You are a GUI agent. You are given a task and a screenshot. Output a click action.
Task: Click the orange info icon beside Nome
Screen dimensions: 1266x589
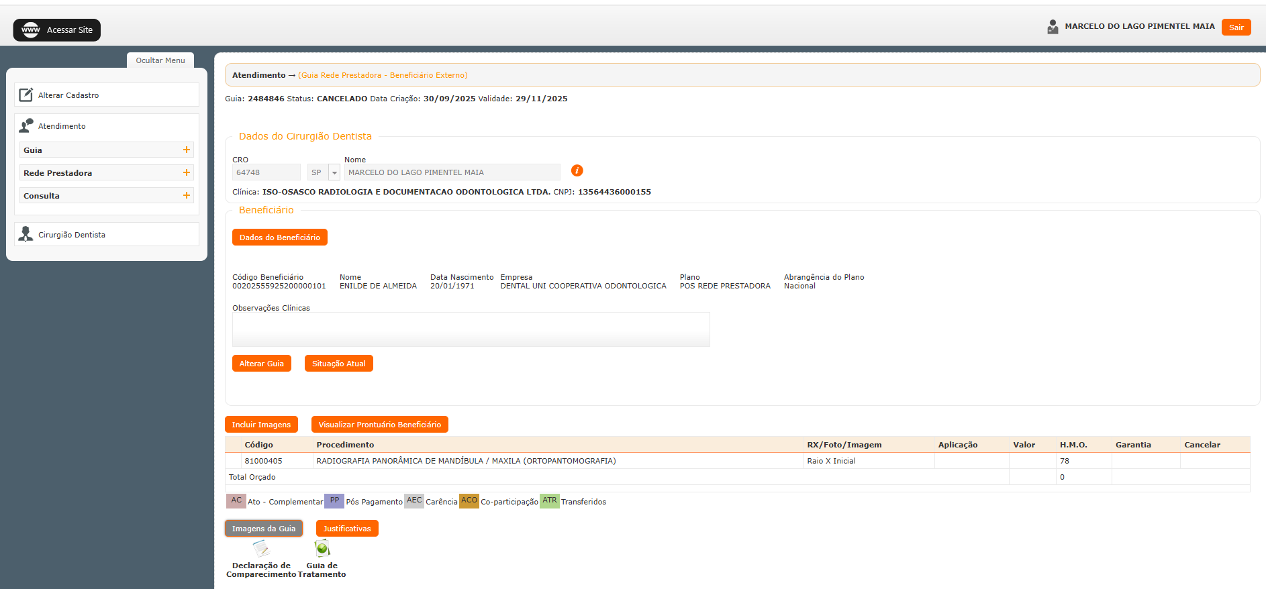(x=577, y=170)
